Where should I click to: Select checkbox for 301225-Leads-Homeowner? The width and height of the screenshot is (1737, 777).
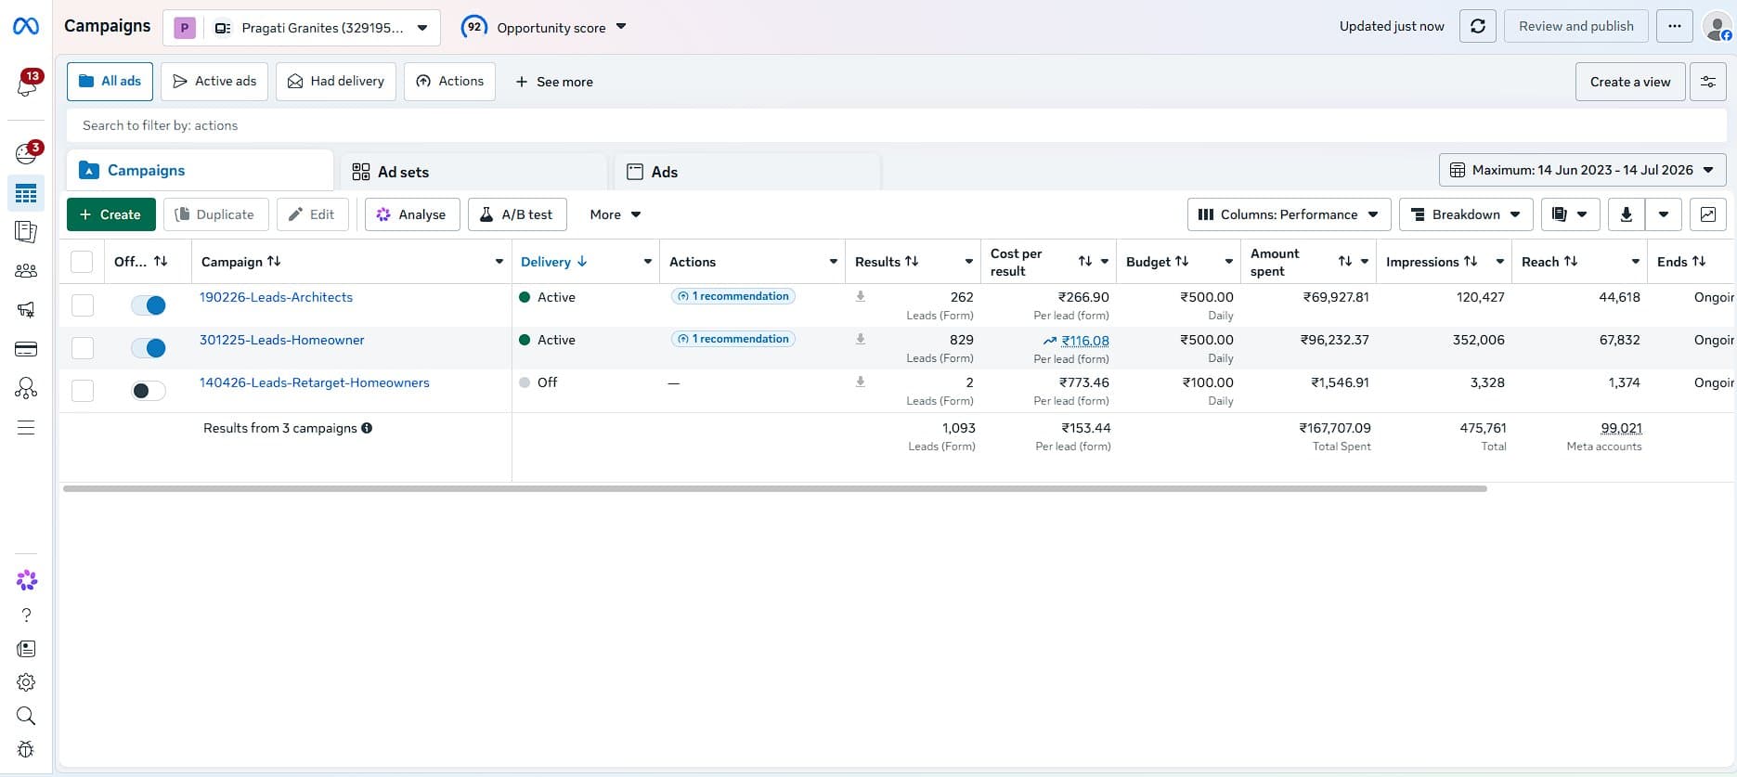[83, 348]
